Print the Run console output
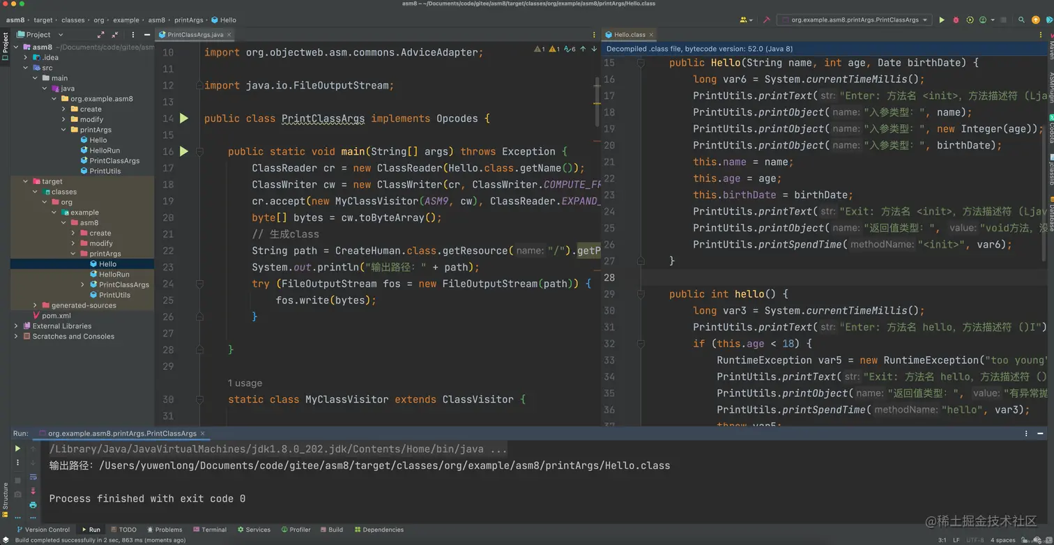Viewport: 1054px width, 545px height. pyautogui.click(x=33, y=505)
